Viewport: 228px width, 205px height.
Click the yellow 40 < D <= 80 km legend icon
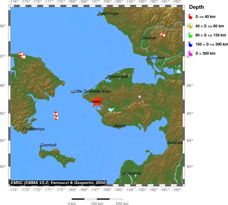pos(190,26)
